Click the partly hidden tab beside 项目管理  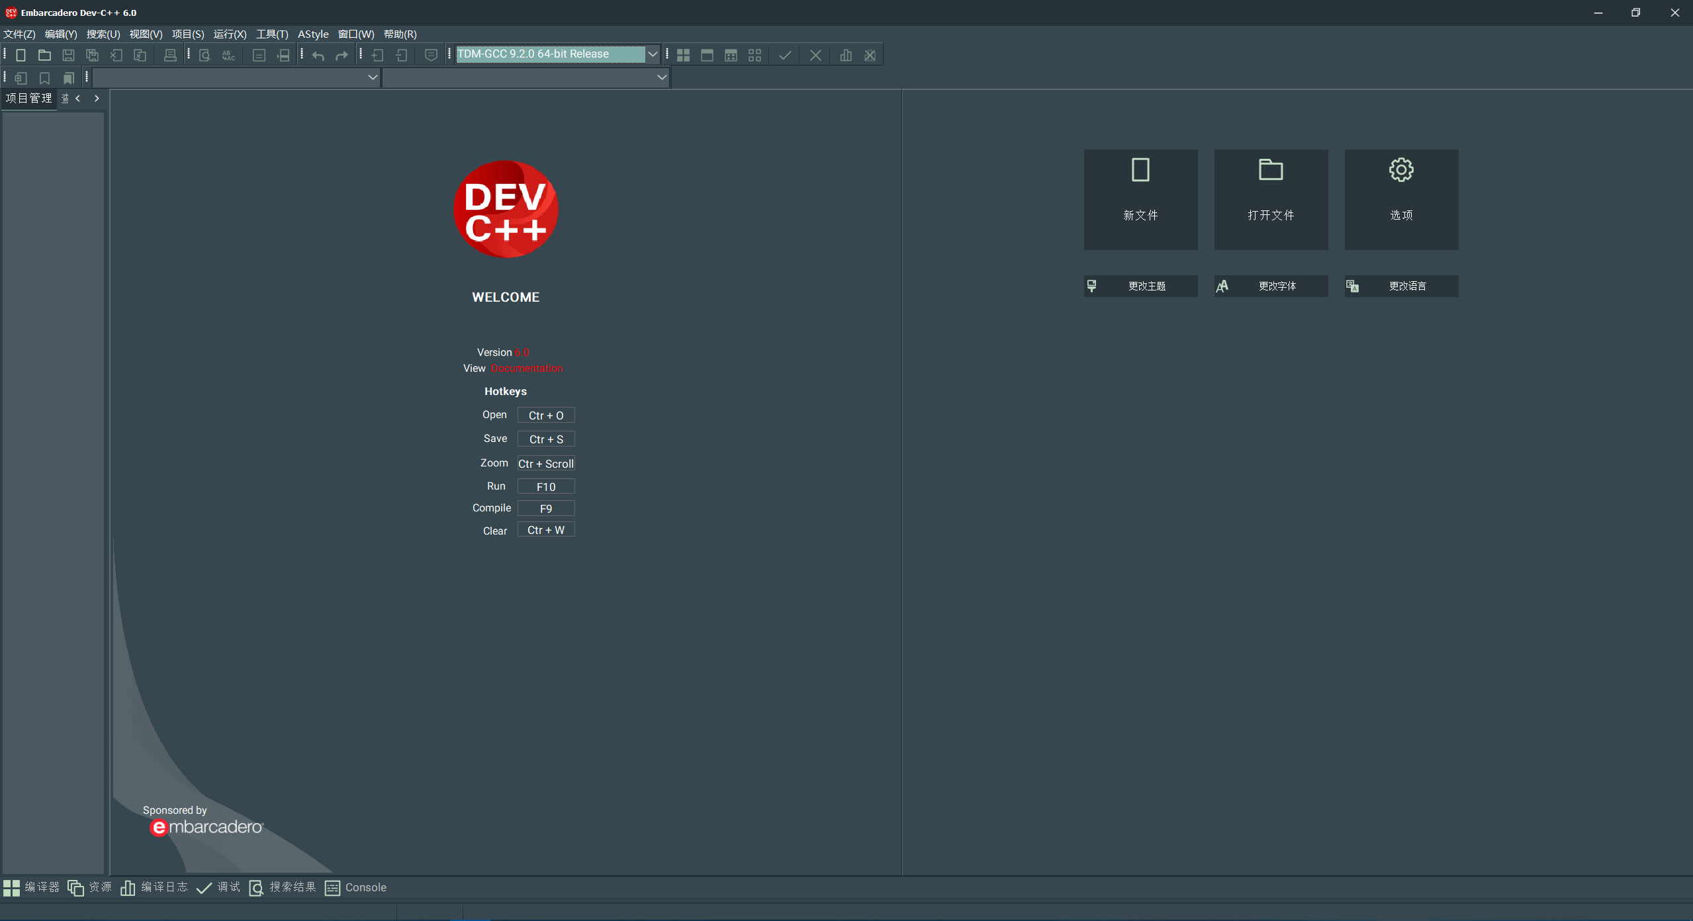pyautogui.click(x=65, y=99)
